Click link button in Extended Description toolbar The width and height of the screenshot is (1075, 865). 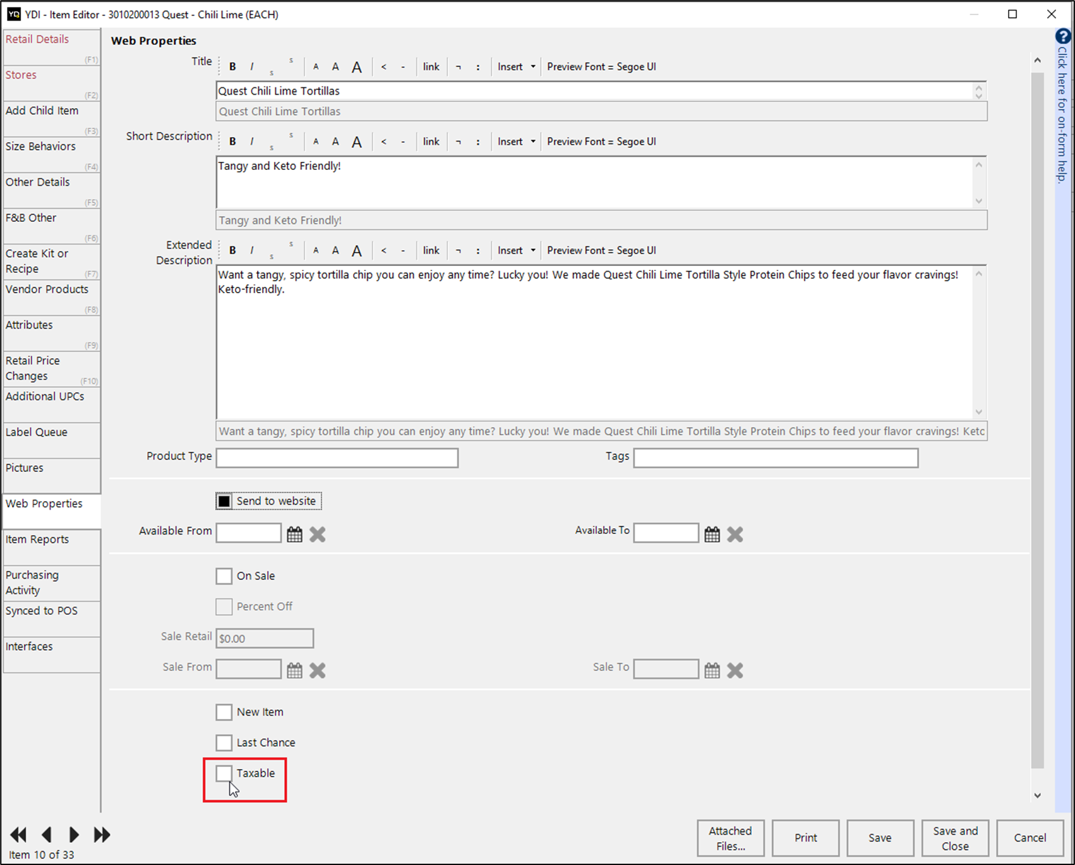click(x=431, y=250)
